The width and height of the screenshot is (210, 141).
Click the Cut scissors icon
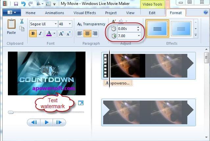click(x=22, y=21)
